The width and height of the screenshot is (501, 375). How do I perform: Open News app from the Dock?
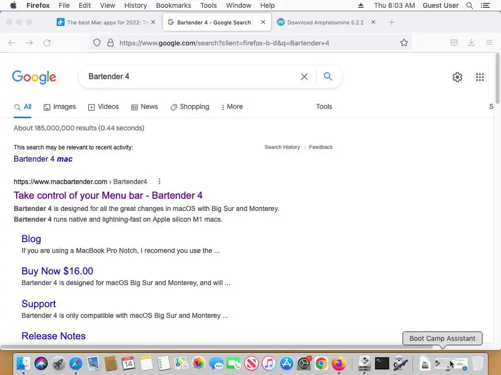click(251, 363)
